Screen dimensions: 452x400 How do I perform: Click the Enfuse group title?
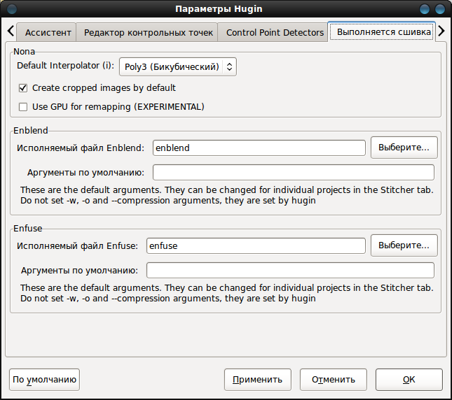(27, 229)
